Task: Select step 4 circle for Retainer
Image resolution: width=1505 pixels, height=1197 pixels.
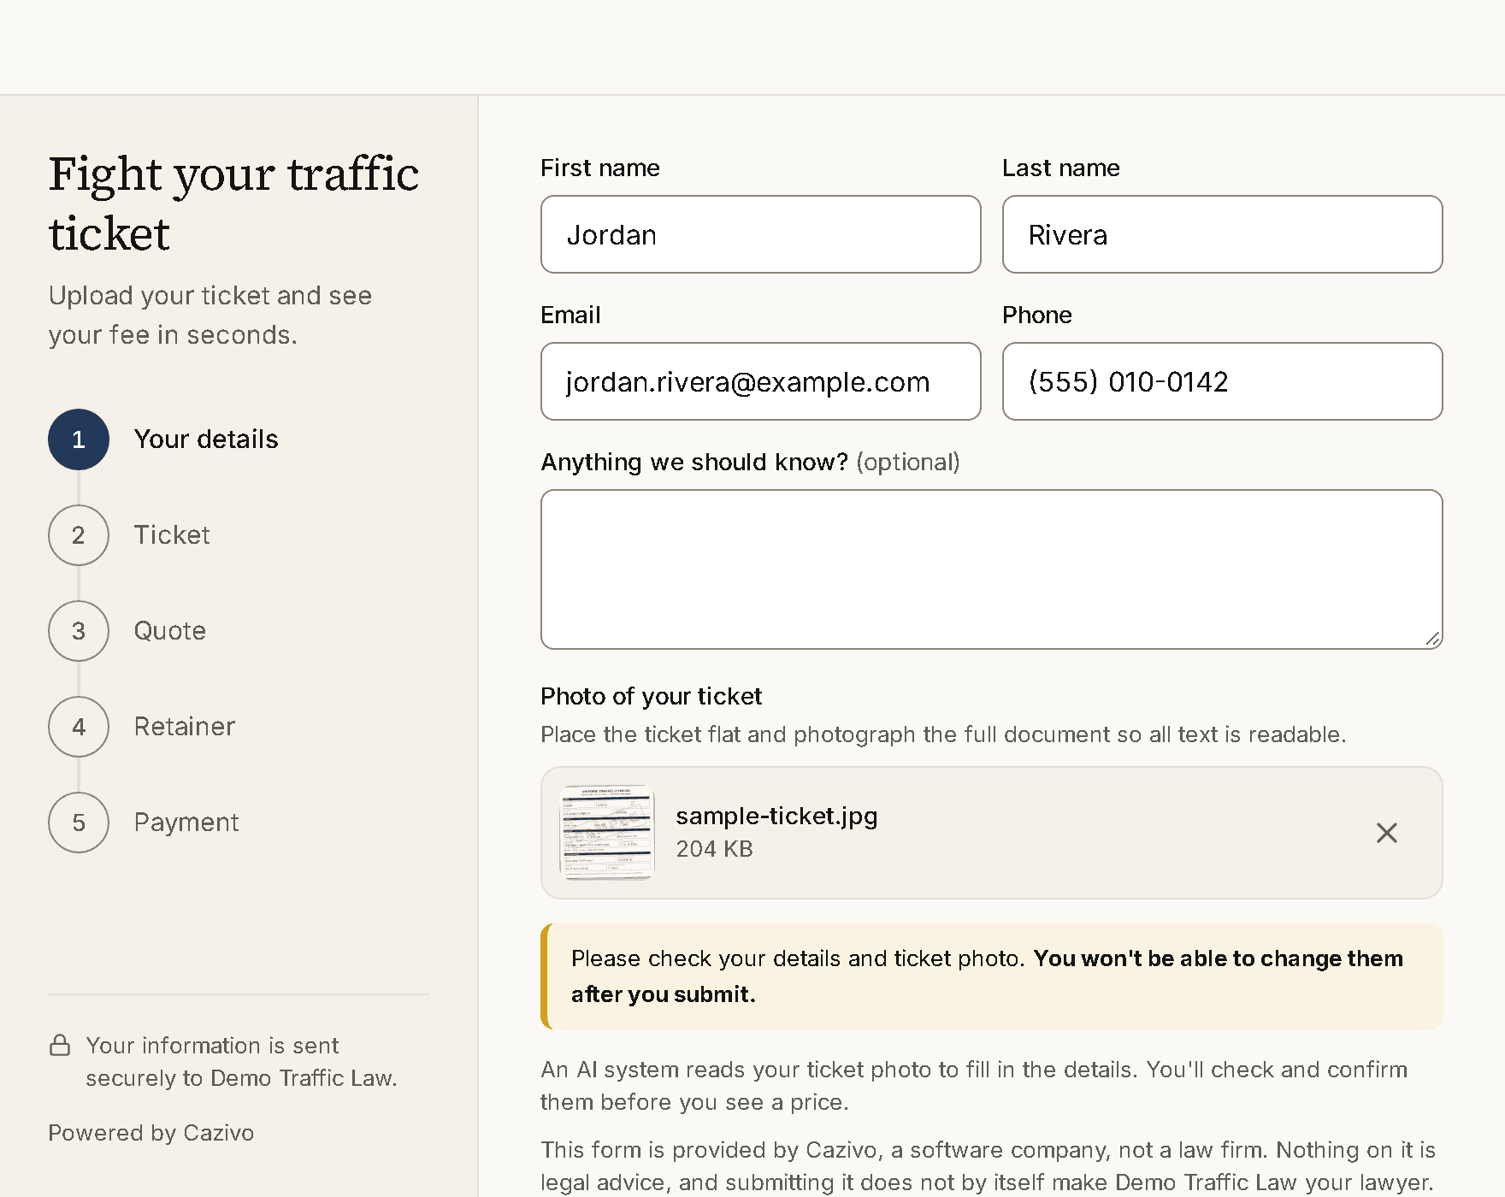Action: pos(79,727)
